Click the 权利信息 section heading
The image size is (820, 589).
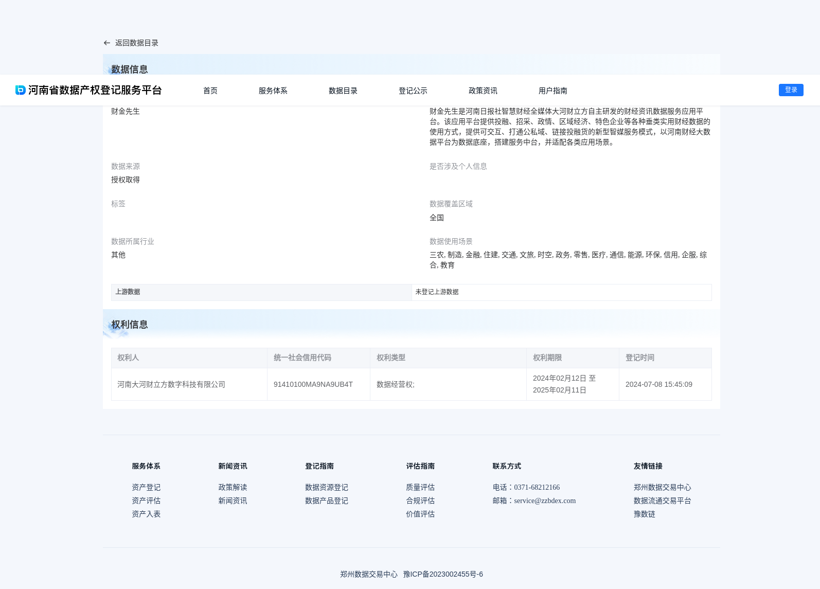(130, 325)
